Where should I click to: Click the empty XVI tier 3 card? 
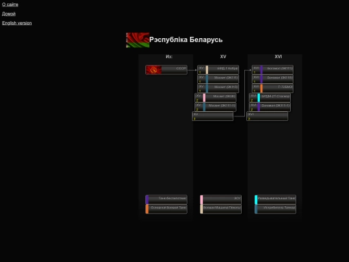click(268, 116)
